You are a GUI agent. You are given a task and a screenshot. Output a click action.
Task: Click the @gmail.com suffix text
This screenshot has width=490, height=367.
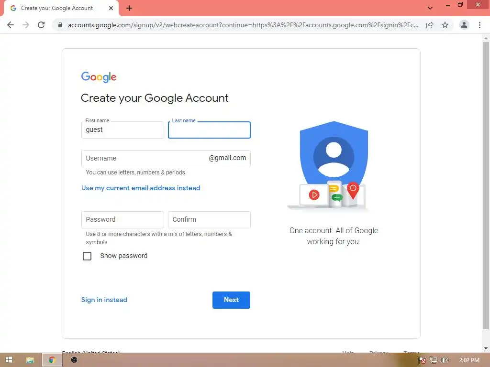click(x=227, y=158)
